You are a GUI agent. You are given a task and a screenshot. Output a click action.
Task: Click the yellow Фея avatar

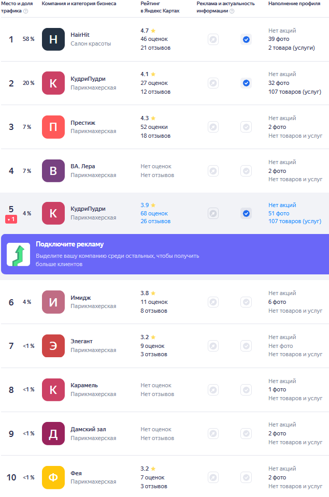[53, 477]
